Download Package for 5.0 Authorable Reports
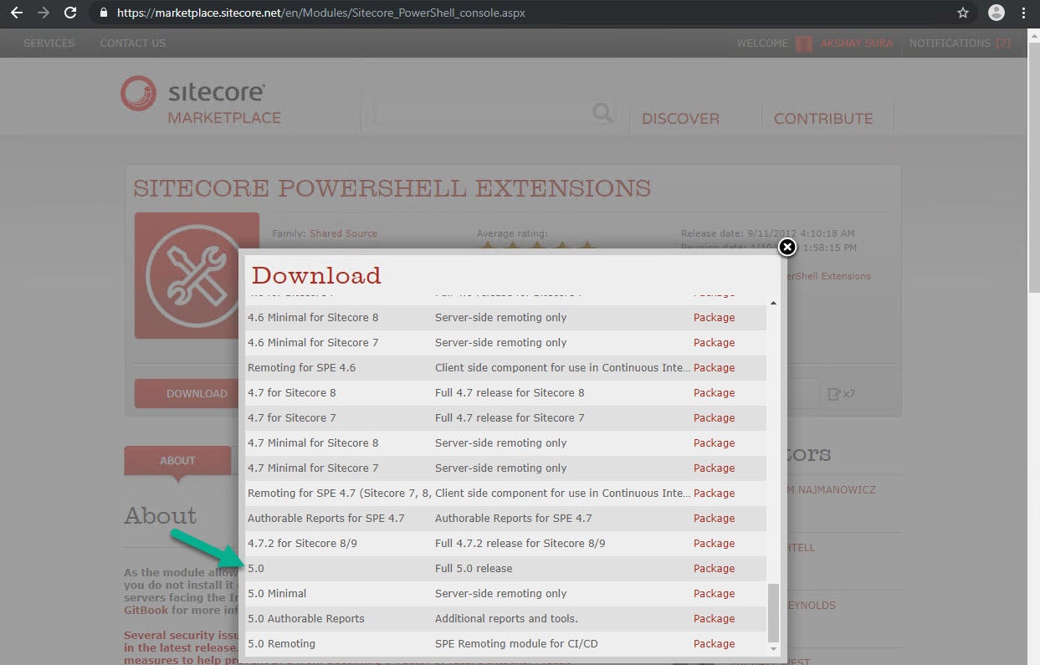This screenshot has width=1040, height=665. tap(714, 618)
